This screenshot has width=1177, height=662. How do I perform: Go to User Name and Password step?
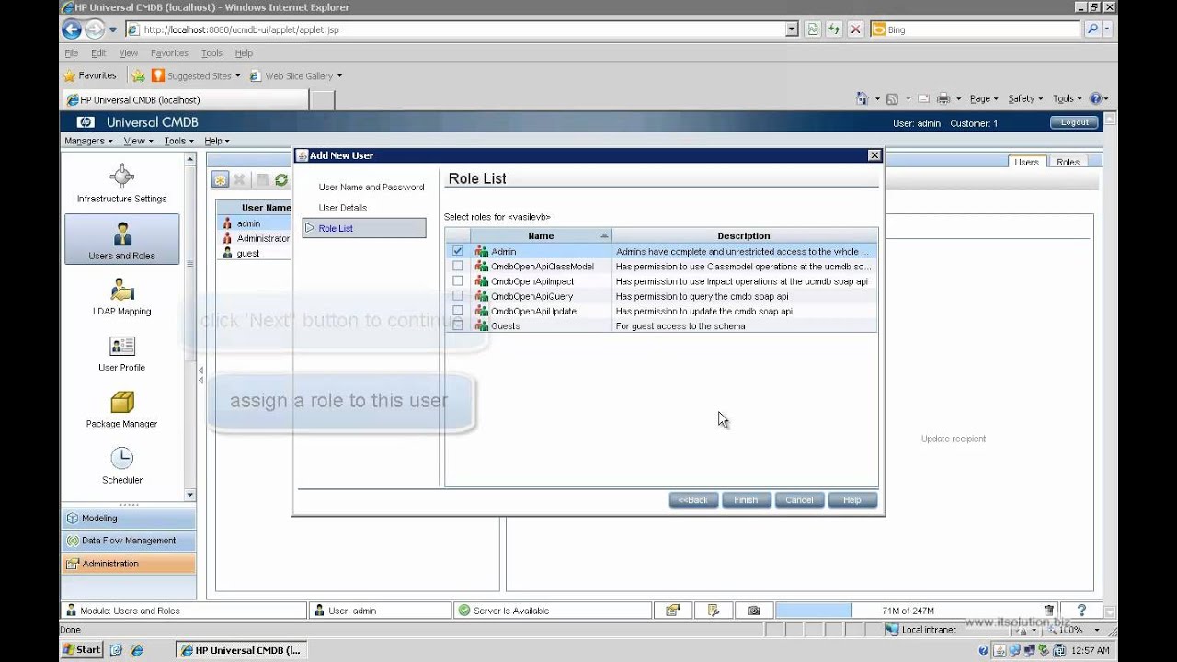tap(371, 187)
